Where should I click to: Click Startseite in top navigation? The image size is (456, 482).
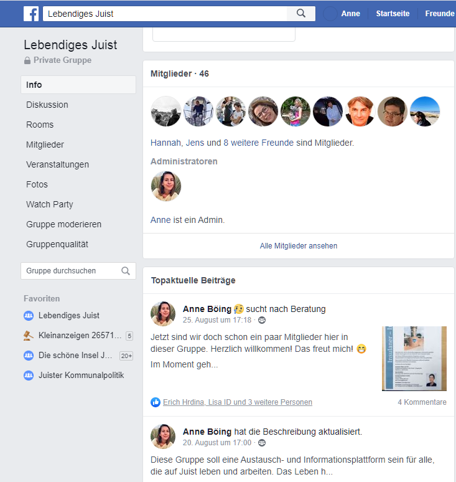[393, 14]
